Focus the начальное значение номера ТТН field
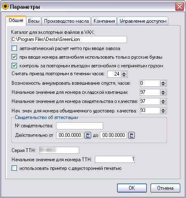The image size is (186, 198). click(115, 159)
